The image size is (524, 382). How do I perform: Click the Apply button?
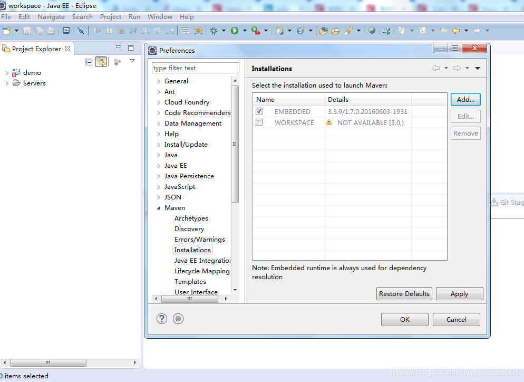coord(459,294)
